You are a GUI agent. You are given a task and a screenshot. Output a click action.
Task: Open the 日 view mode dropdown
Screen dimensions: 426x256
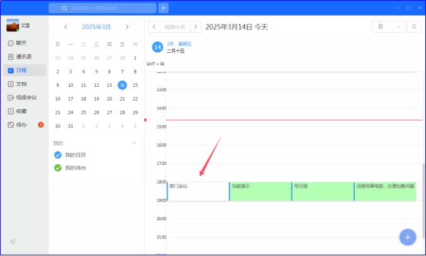pyautogui.click(x=389, y=26)
